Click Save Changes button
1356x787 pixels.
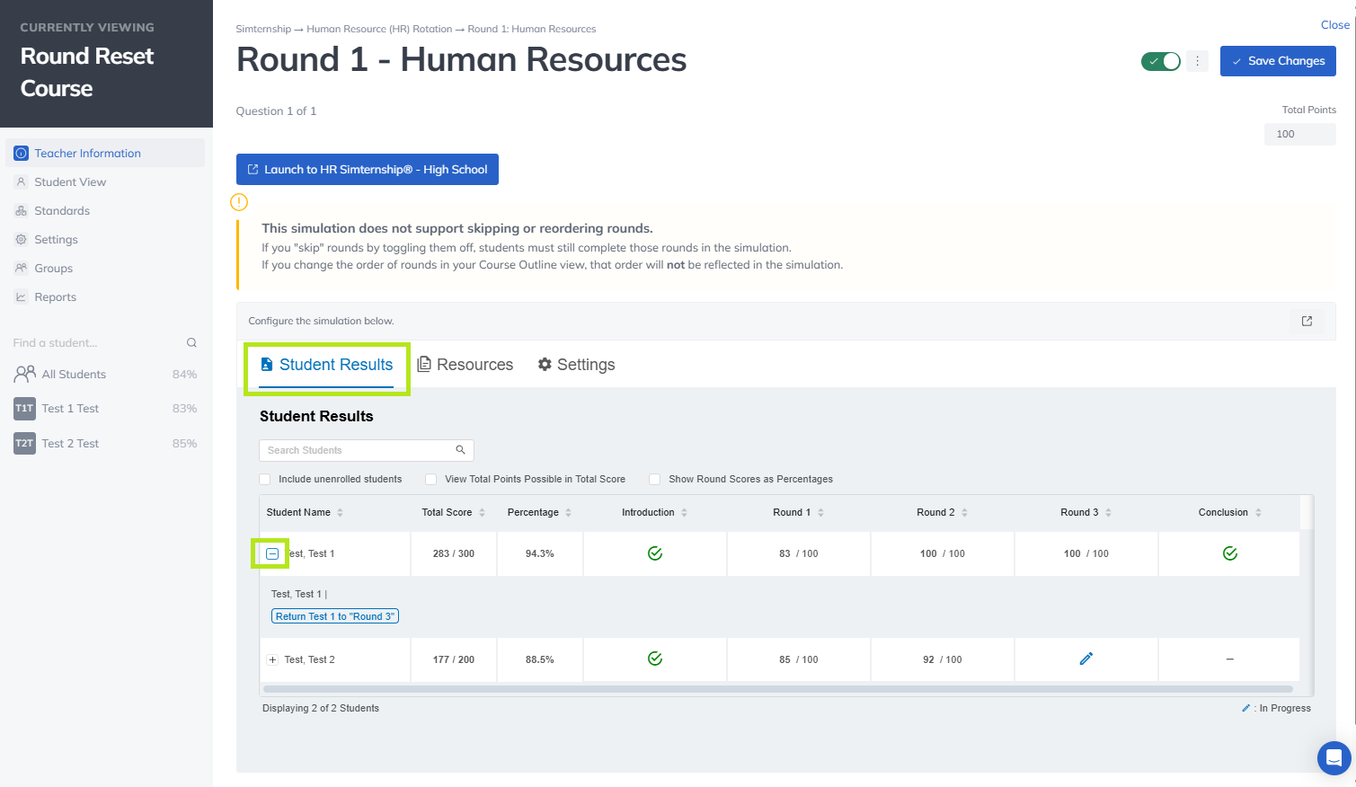[x=1277, y=61]
